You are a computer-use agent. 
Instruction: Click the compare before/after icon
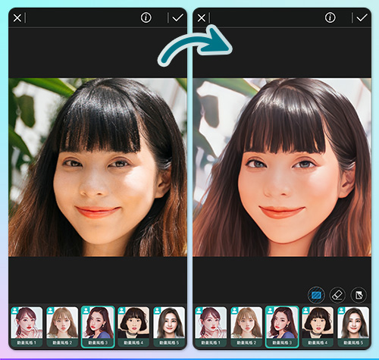click(x=359, y=295)
